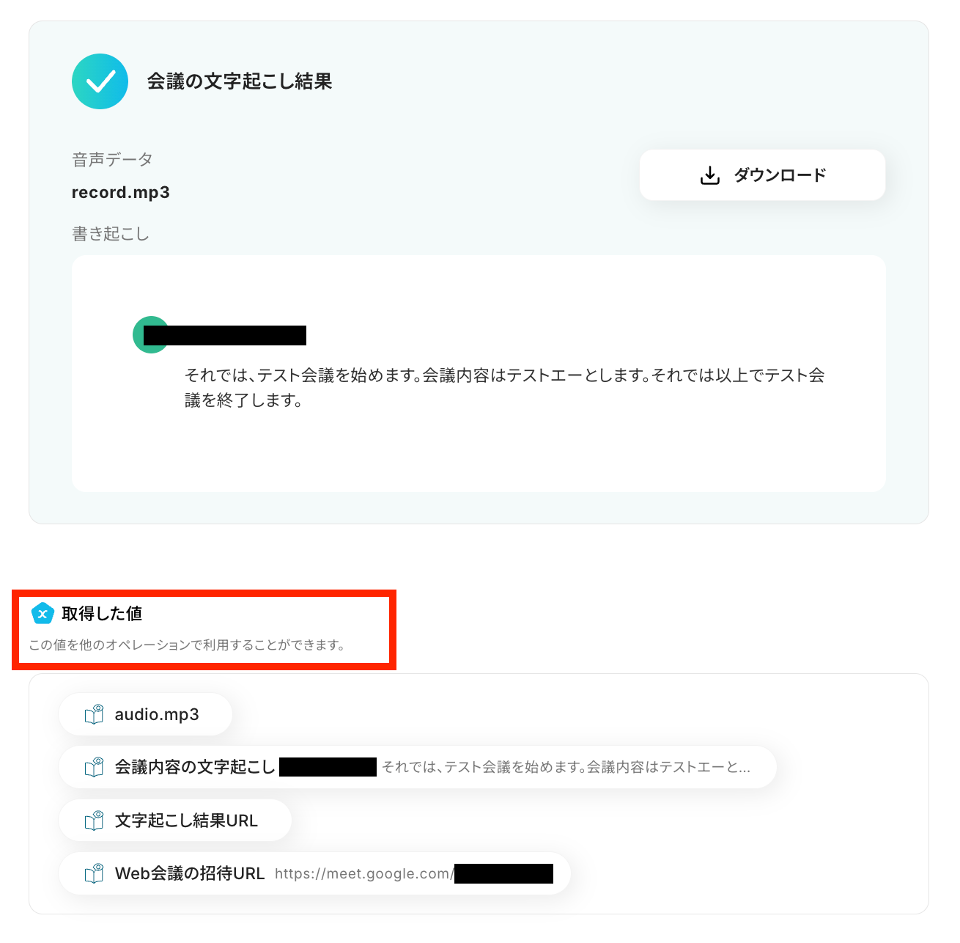Click the 会議の文字起こし結果 heading
This screenshot has height=943, width=960.
(x=240, y=81)
